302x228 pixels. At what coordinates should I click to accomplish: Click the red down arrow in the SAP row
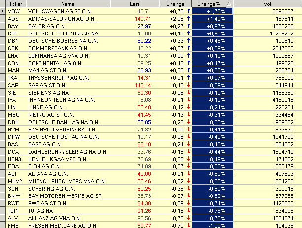click(x=189, y=85)
